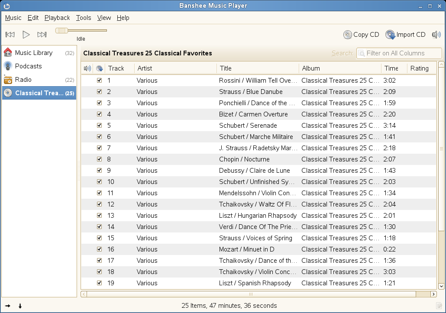Click the Copy CD button

(361, 35)
